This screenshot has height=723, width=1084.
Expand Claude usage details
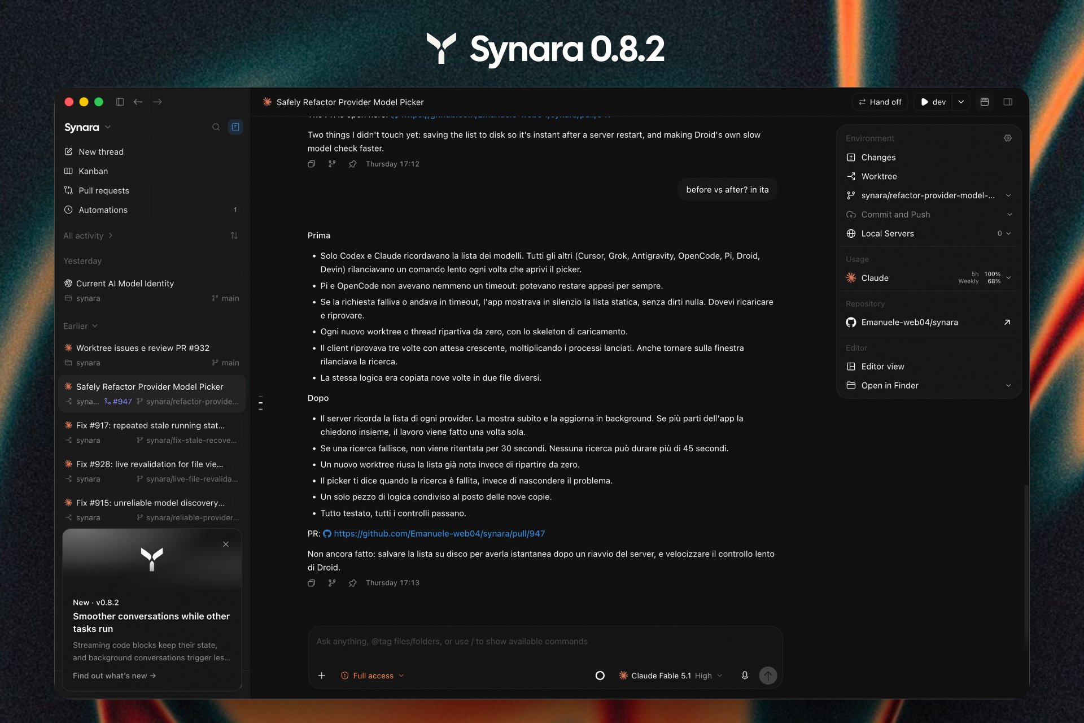(x=1008, y=278)
